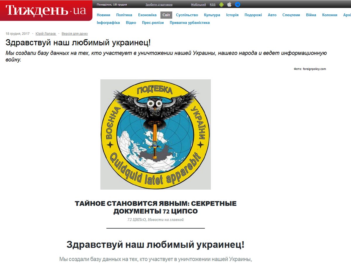The height and width of the screenshot is (264, 351).
Task: Click the Версія для друку link
Action: pyautogui.click(x=75, y=34)
